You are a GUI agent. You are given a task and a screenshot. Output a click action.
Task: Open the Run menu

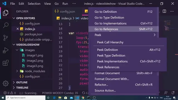(x=65, y=4)
